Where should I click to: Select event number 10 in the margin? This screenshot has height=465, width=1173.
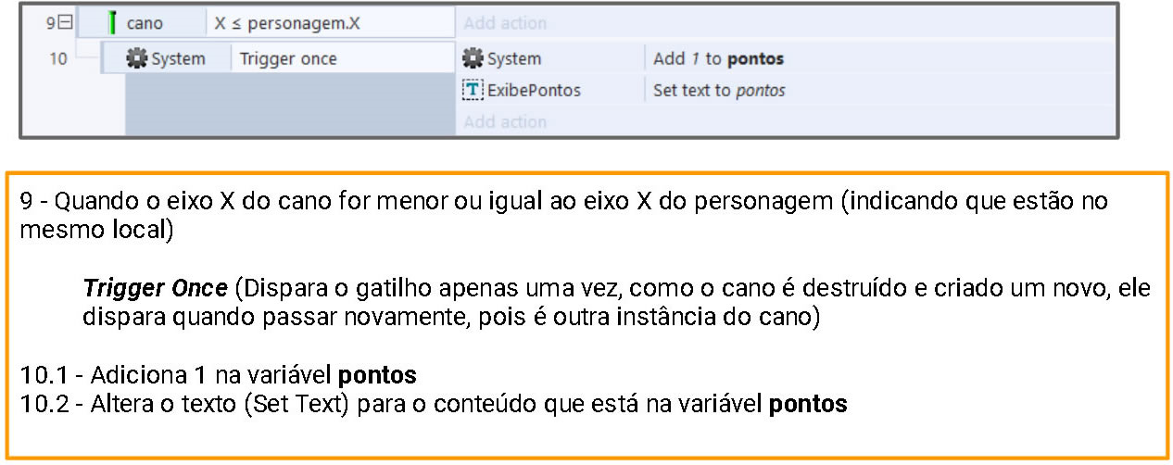pos(58,59)
